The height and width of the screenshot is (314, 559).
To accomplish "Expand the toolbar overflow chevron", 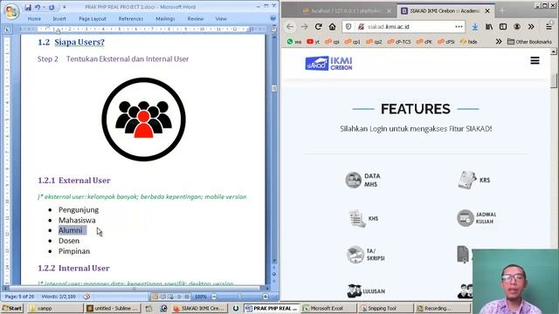I will coord(531,27).
